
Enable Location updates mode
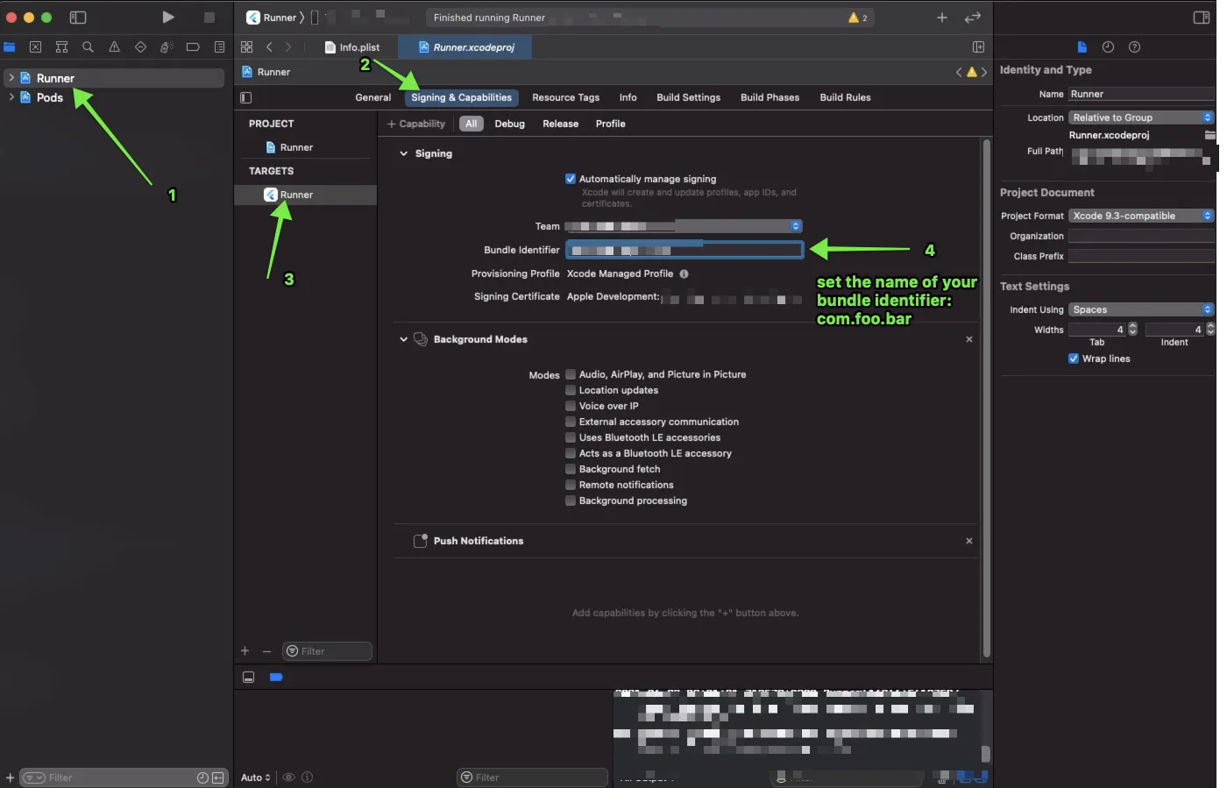[571, 390]
